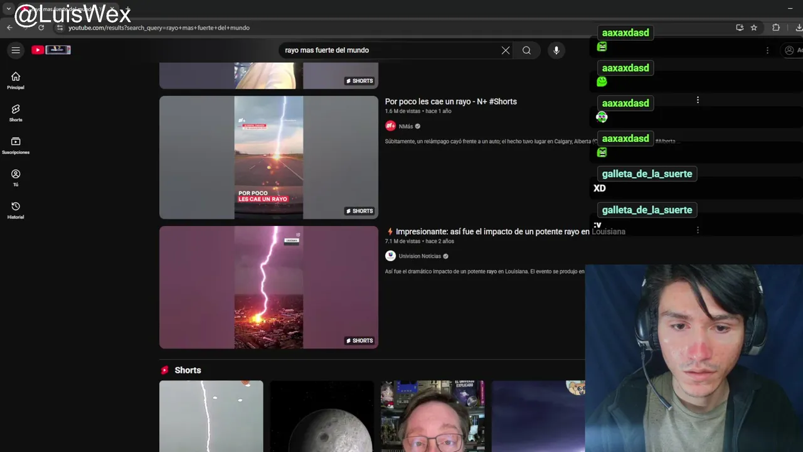Open the Univision Noticias channel name link
Viewport: 803px width, 452px height.
420,256
